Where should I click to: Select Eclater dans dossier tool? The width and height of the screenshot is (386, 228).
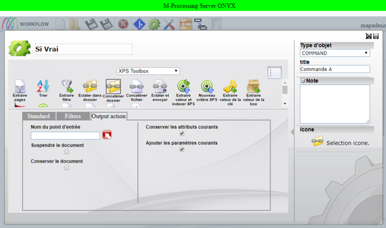pyautogui.click(x=90, y=86)
